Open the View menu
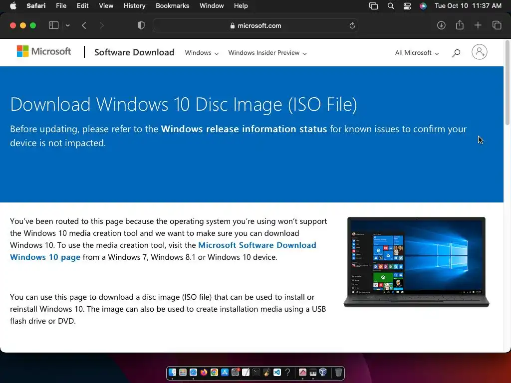Viewport: 511px width, 383px height. pos(106,5)
